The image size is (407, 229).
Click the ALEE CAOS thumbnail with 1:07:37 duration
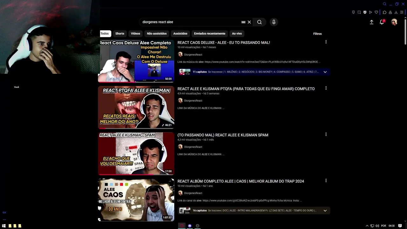pos(136,200)
